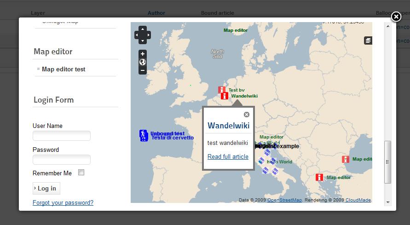Open the map layer switcher icon
Image resolution: width=410 pixels, height=225 pixels.
[x=368, y=40]
